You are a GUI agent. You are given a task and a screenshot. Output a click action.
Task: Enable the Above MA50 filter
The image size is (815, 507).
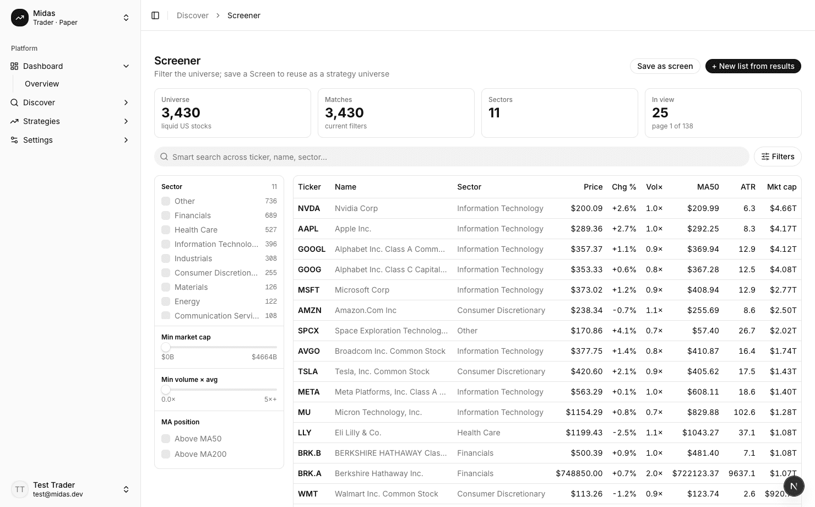[x=166, y=439]
